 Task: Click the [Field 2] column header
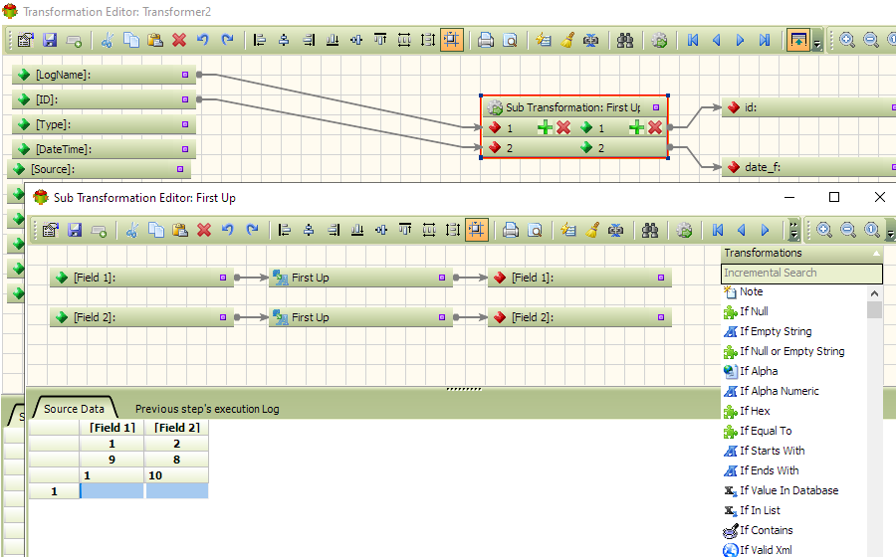pos(176,428)
